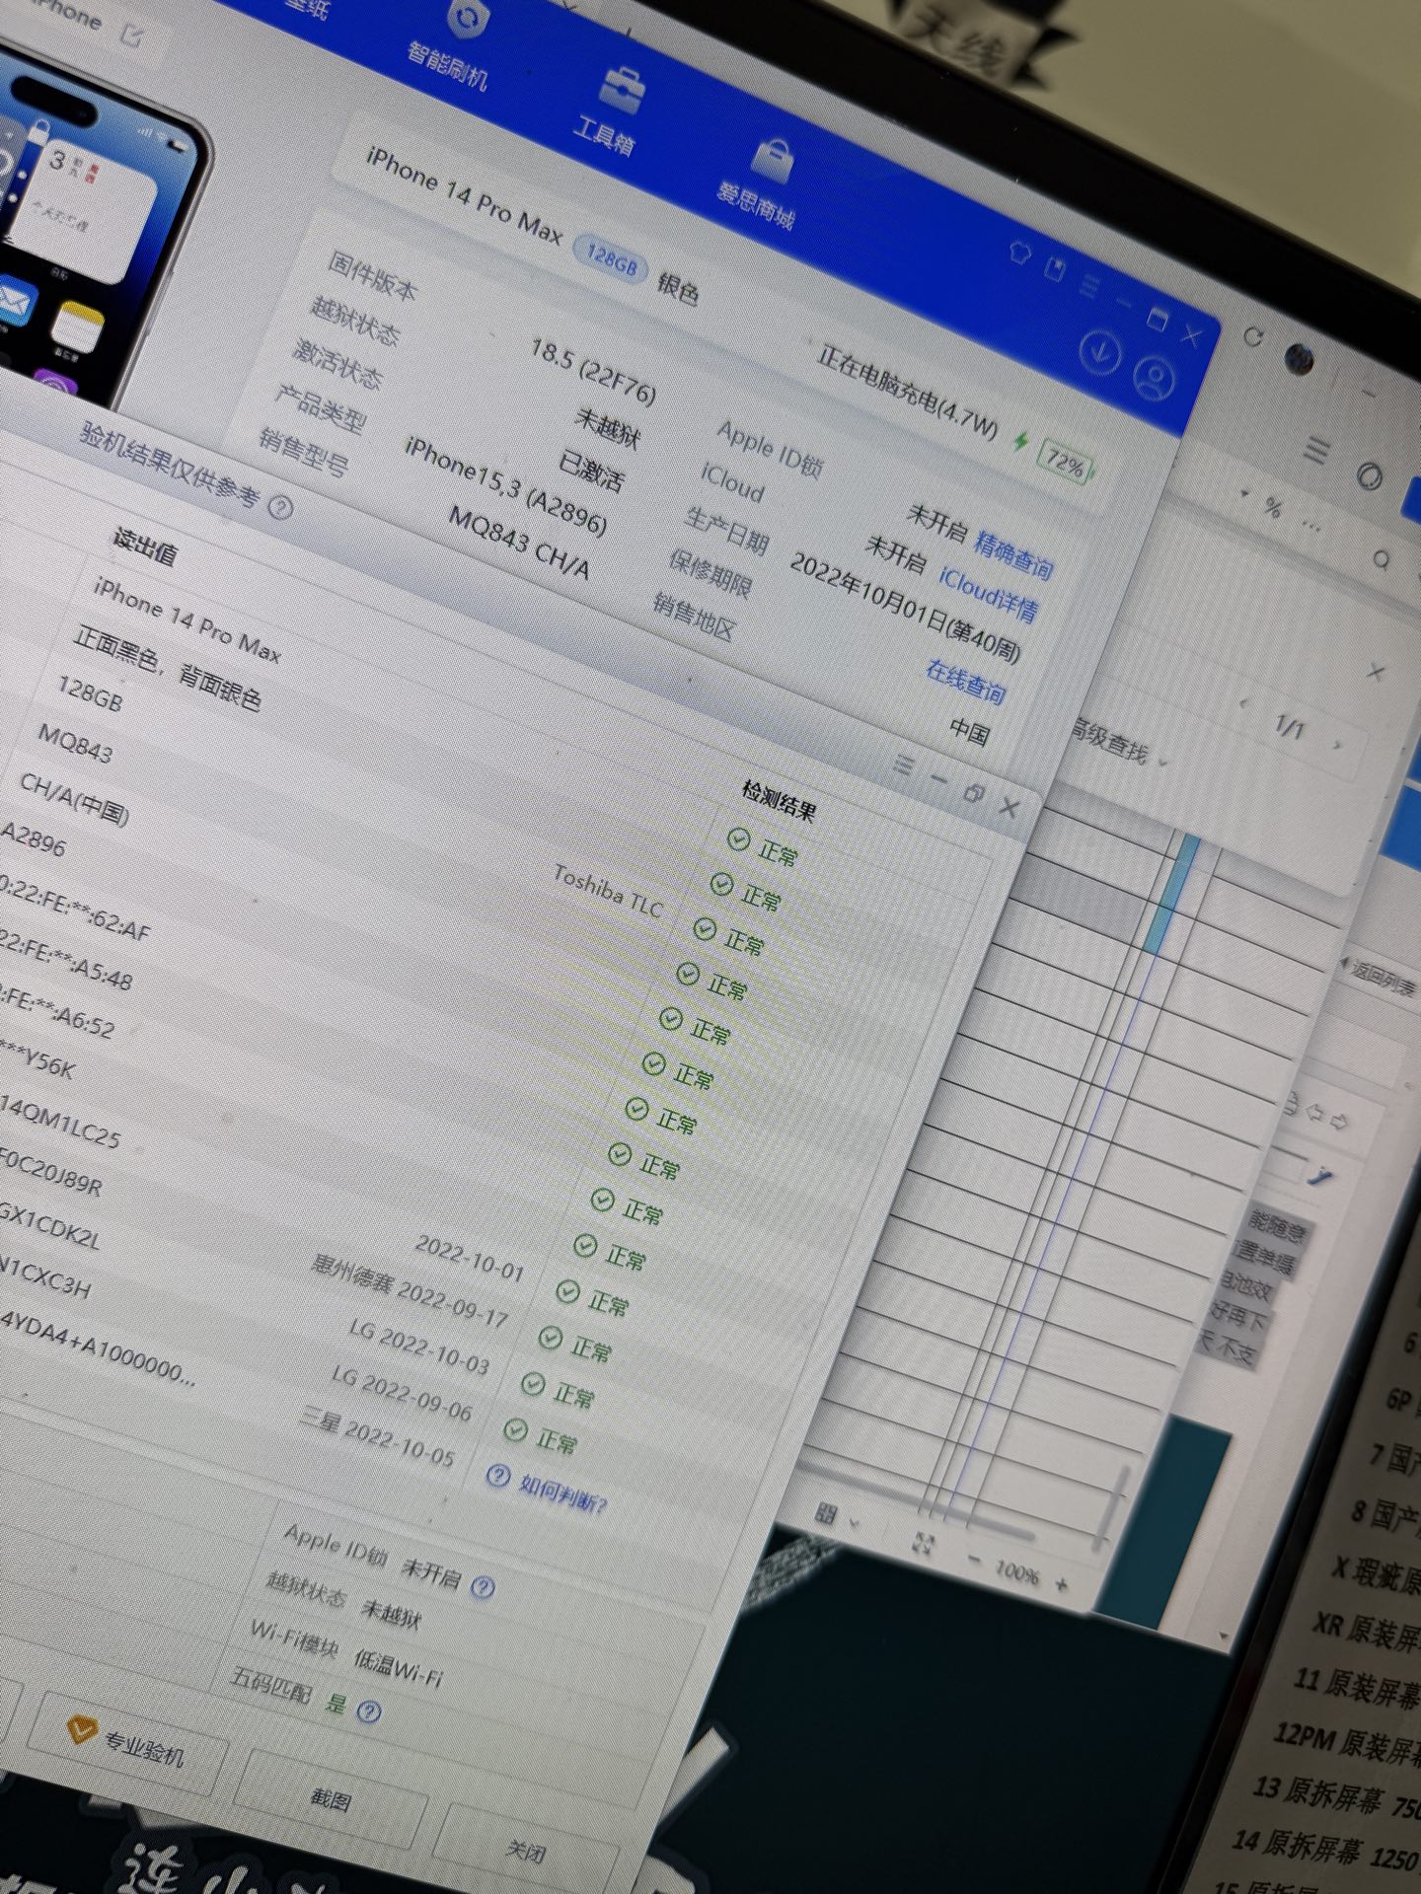
Task: Click help icon next to 五码匹配 是
Action: [x=368, y=1712]
